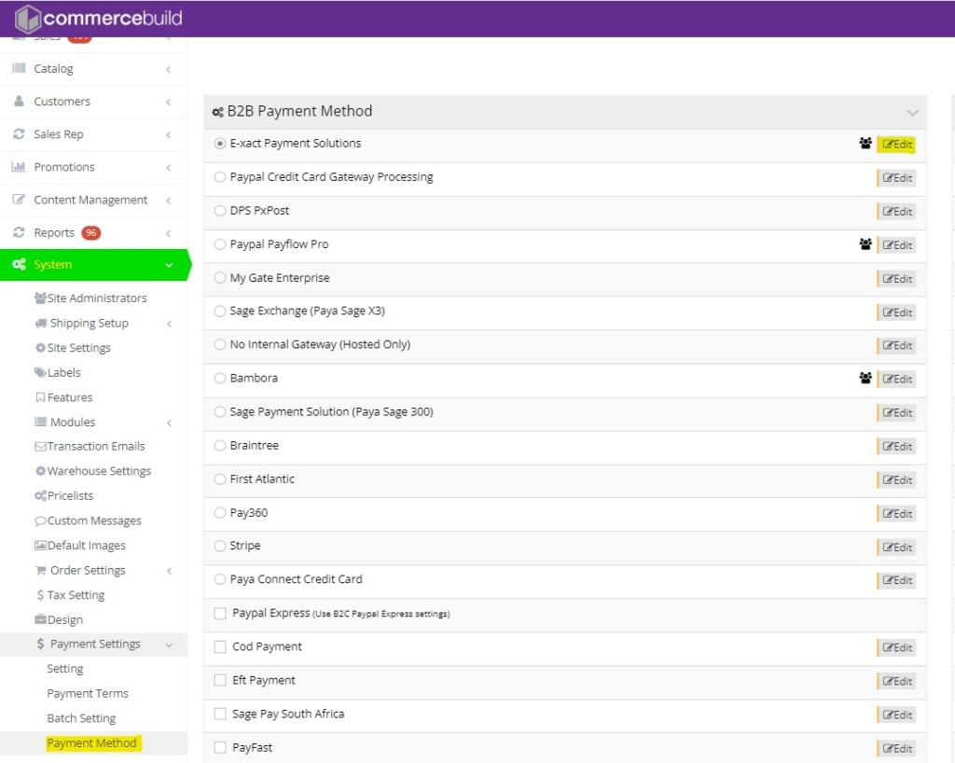Collapse the System sidebar menu

(x=169, y=265)
